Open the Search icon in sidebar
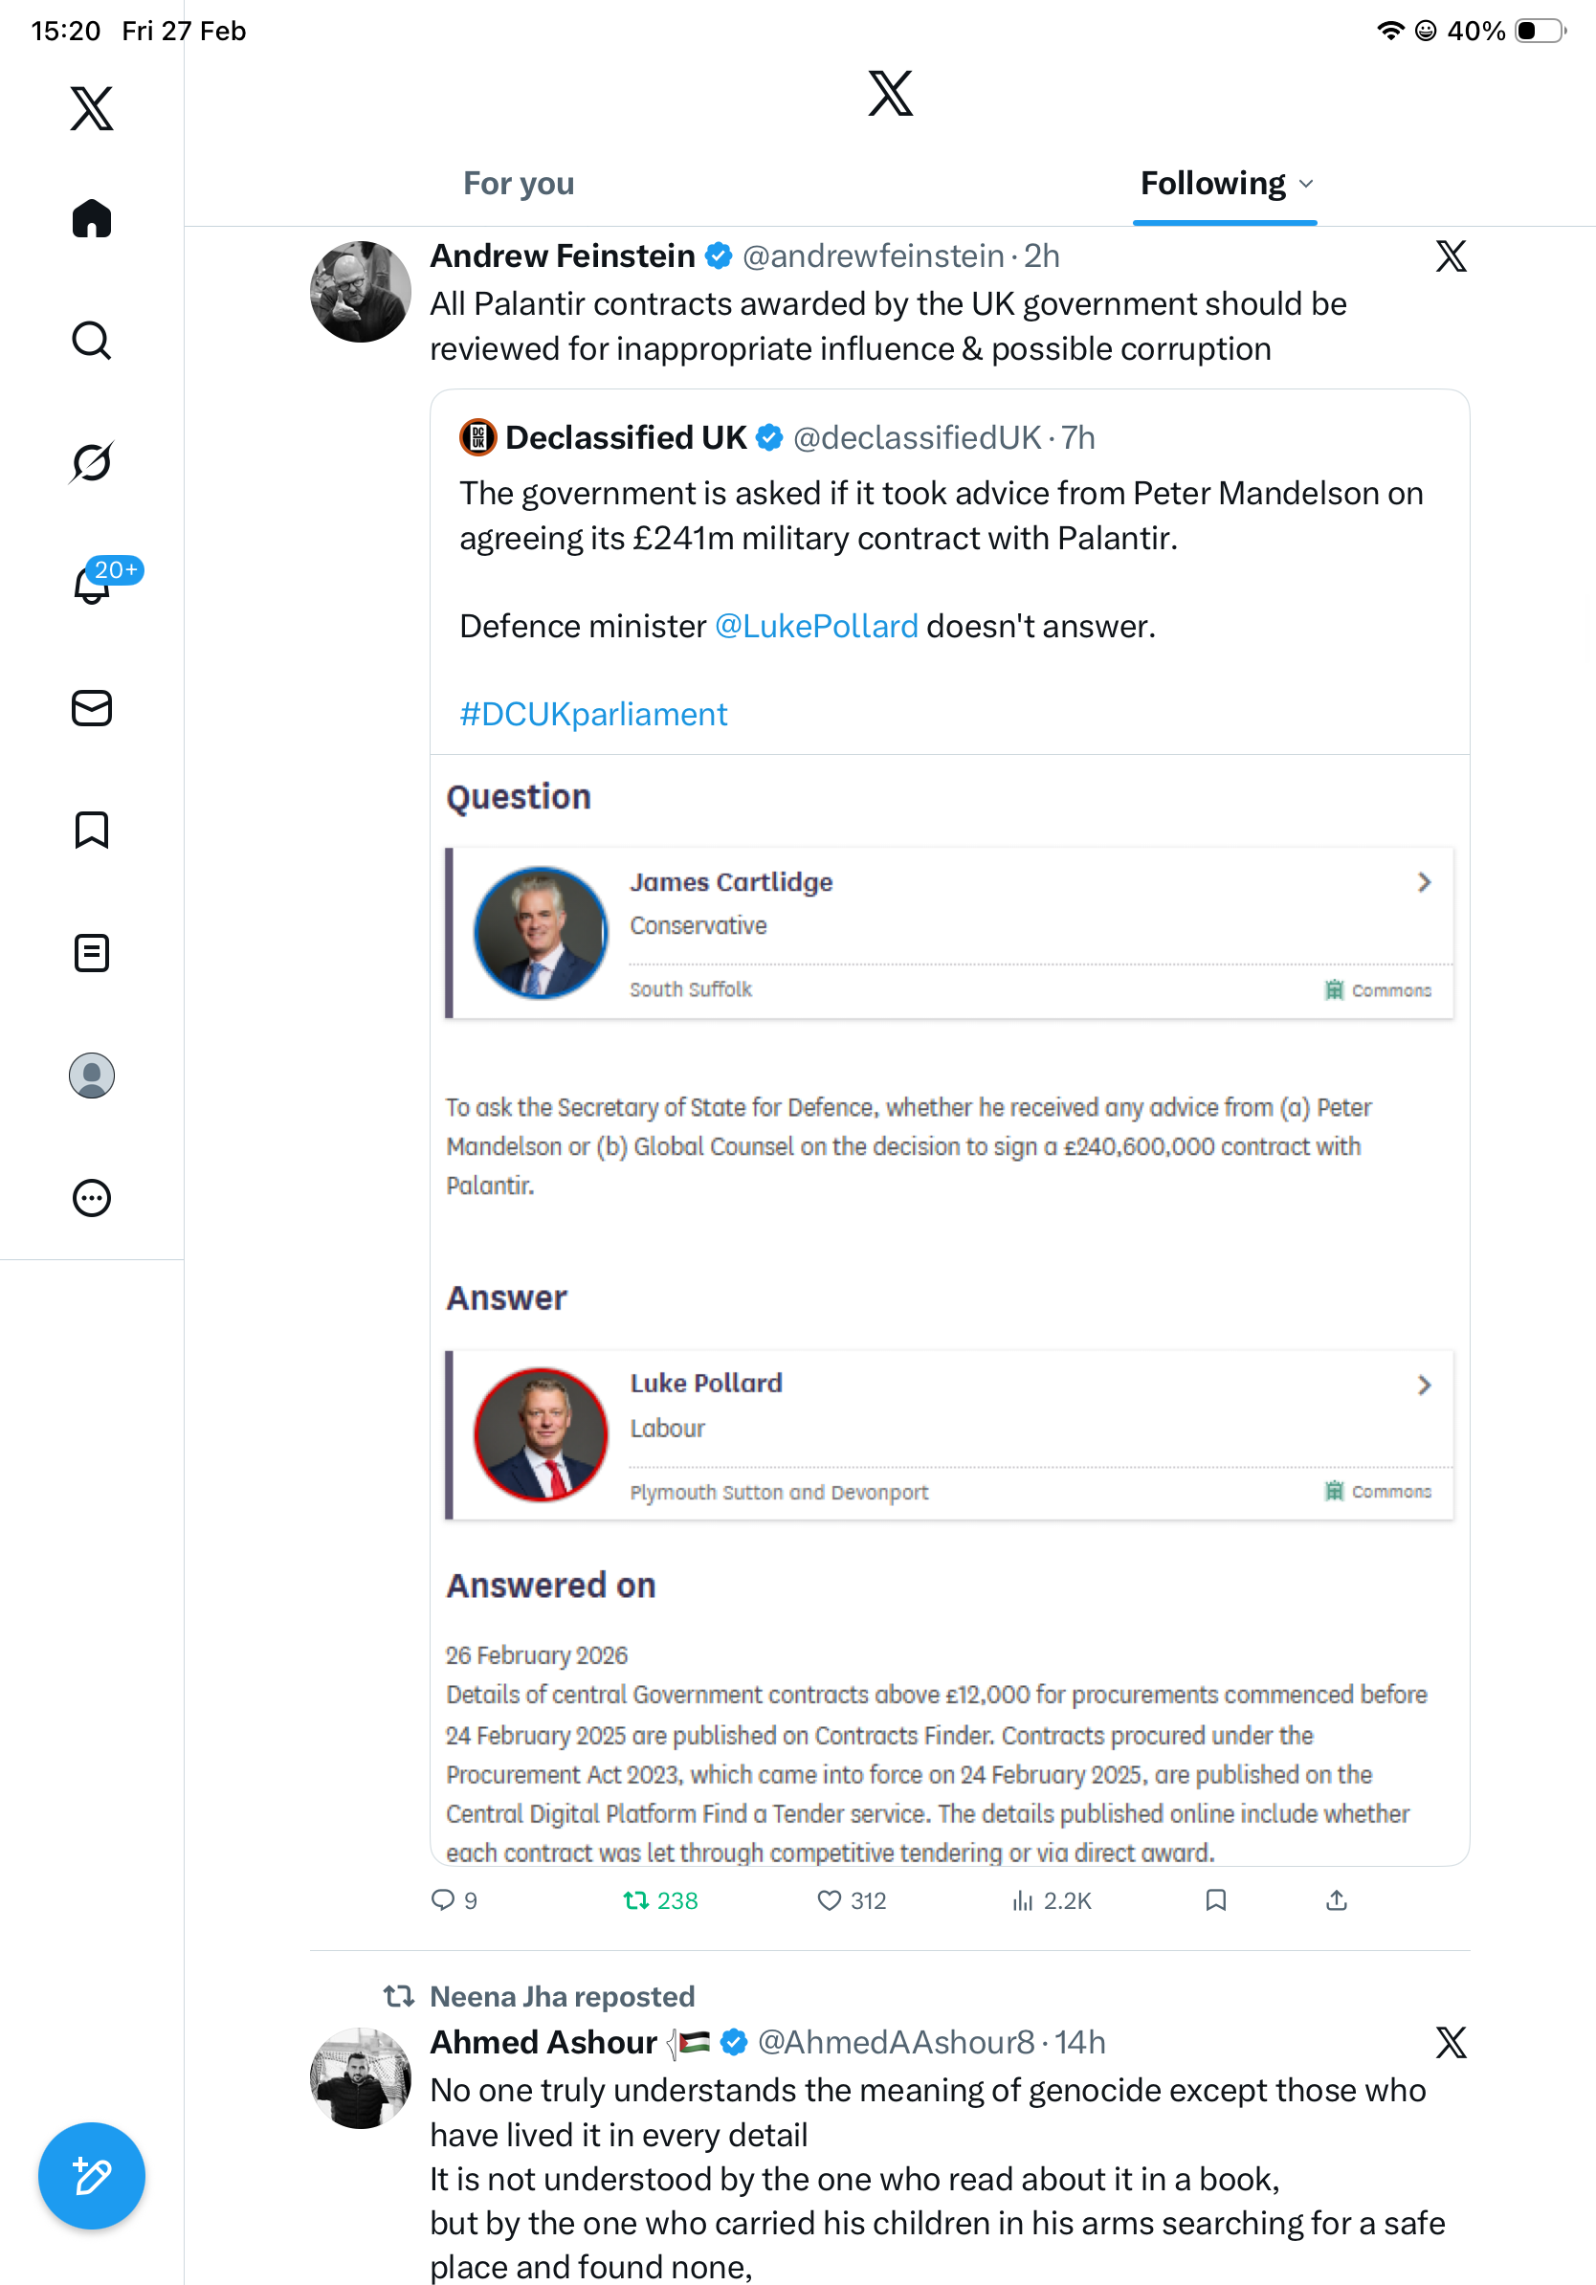 pyautogui.click(x=92, y=341)
